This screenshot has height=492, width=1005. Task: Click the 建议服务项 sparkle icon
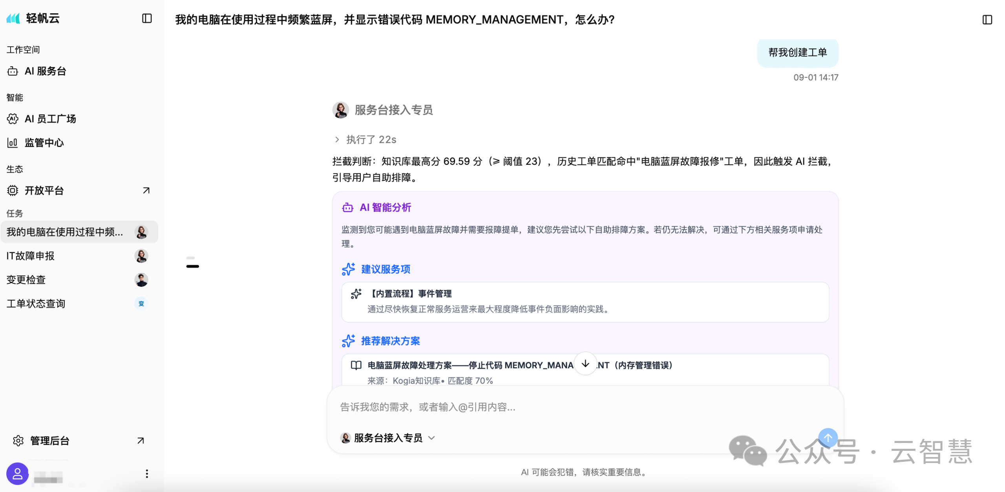point(348,269)
